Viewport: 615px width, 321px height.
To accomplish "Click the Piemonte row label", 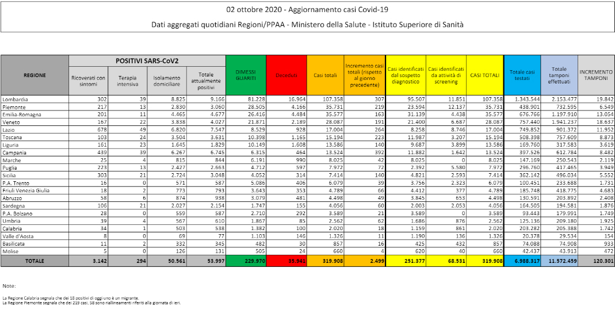I will point(14,107).
